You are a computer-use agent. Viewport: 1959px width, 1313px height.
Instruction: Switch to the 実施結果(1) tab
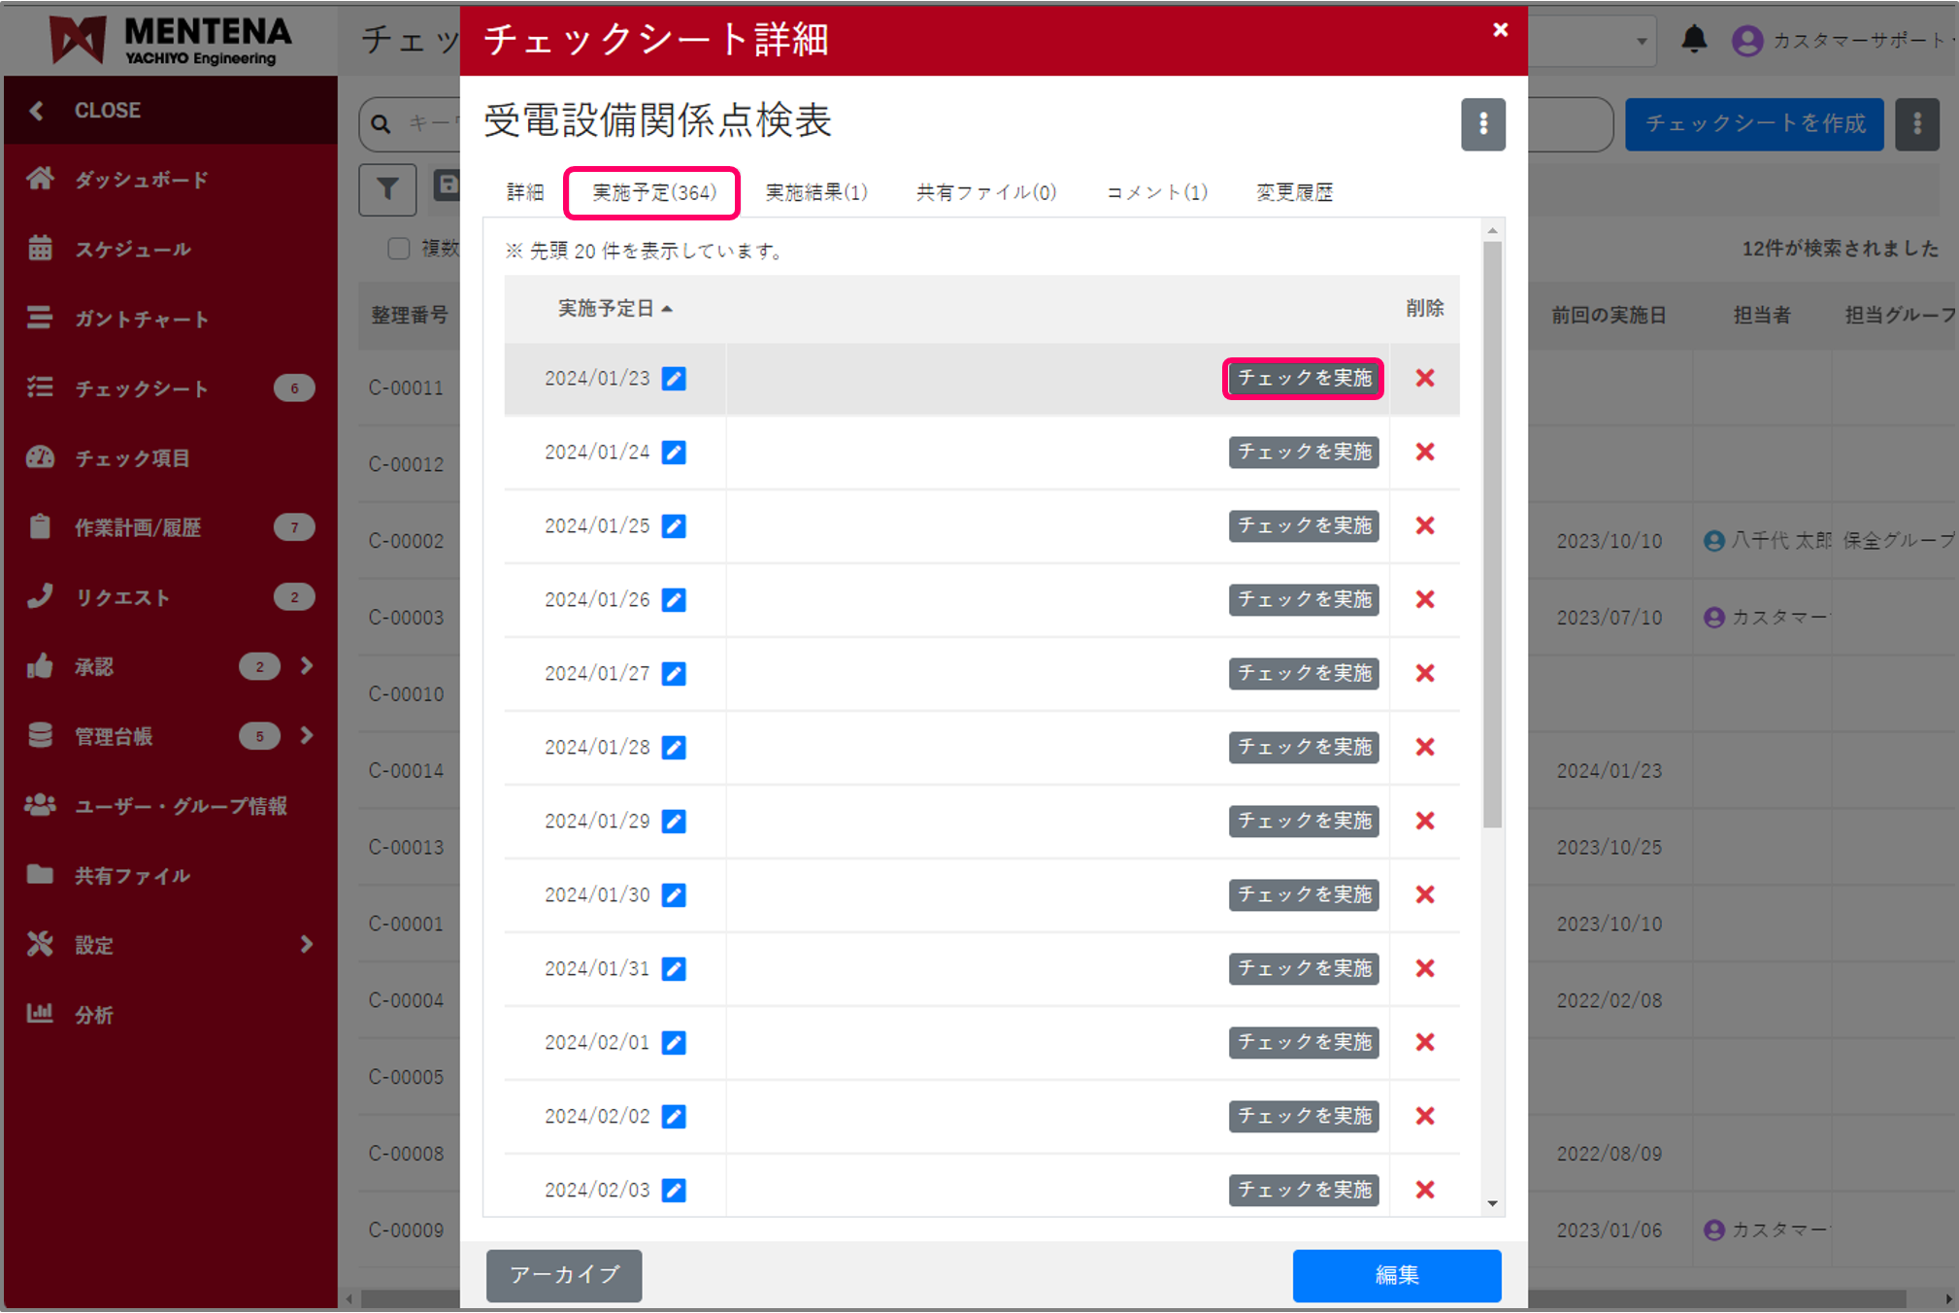(x=815, y=192)
